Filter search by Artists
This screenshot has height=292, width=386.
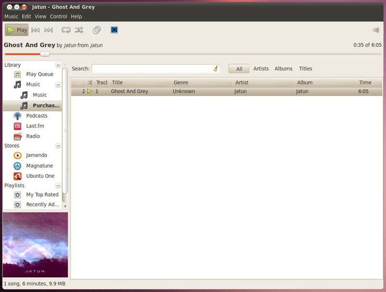tap(261, 69)
